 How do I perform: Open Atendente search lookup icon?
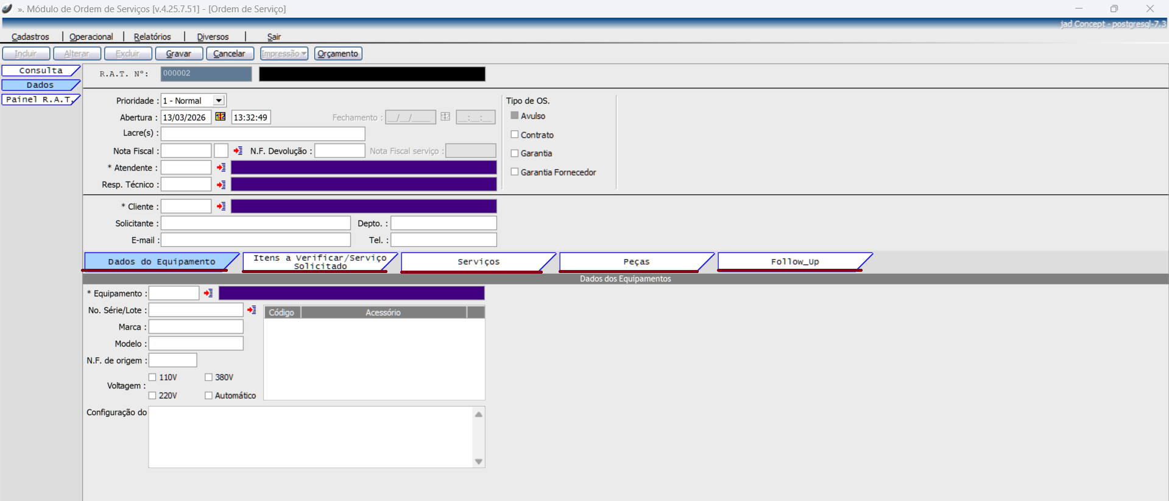tap(221, 168)
